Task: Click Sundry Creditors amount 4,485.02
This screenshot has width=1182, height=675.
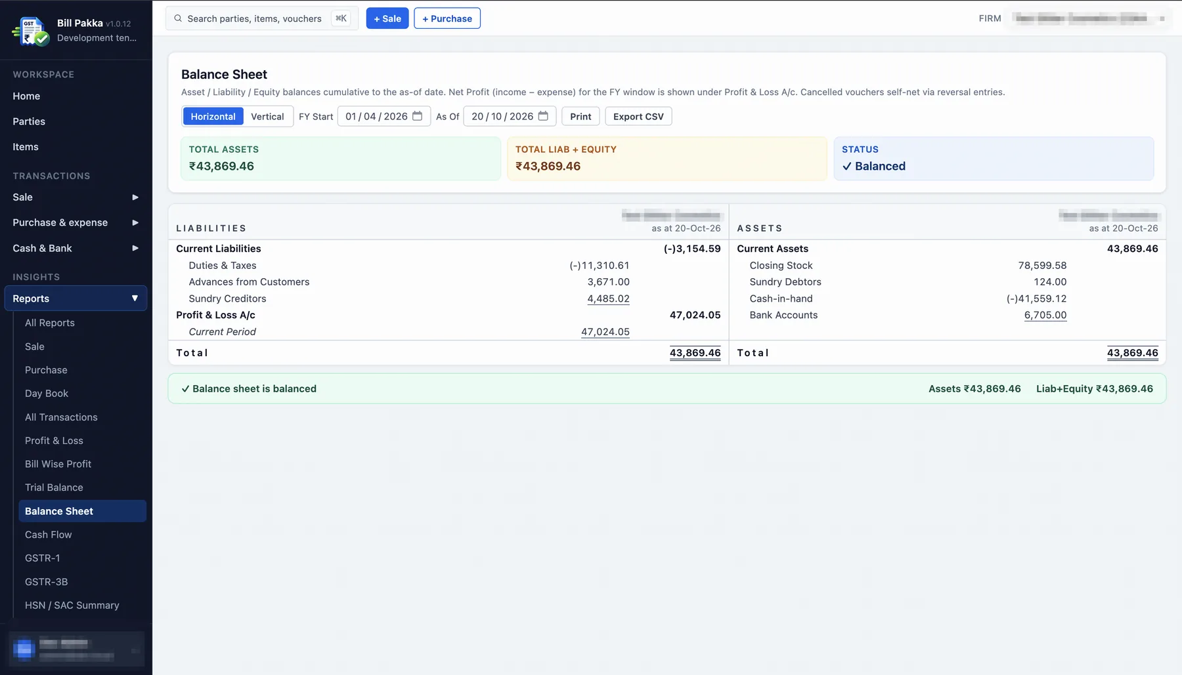Action: tap(608, 298)
